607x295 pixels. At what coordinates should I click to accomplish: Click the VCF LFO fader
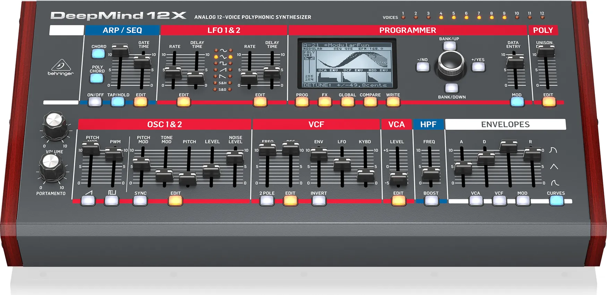click(x=342, y=163)
